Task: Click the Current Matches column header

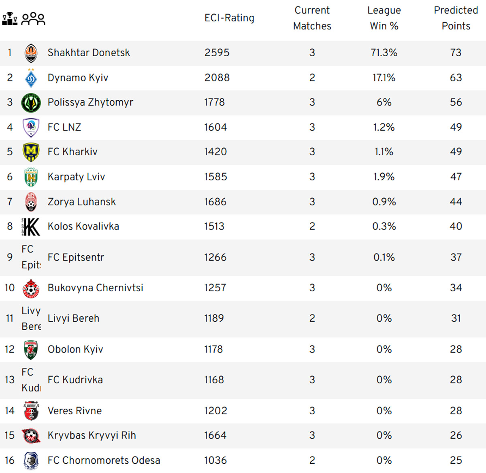Action: click(x=312, y=18)
